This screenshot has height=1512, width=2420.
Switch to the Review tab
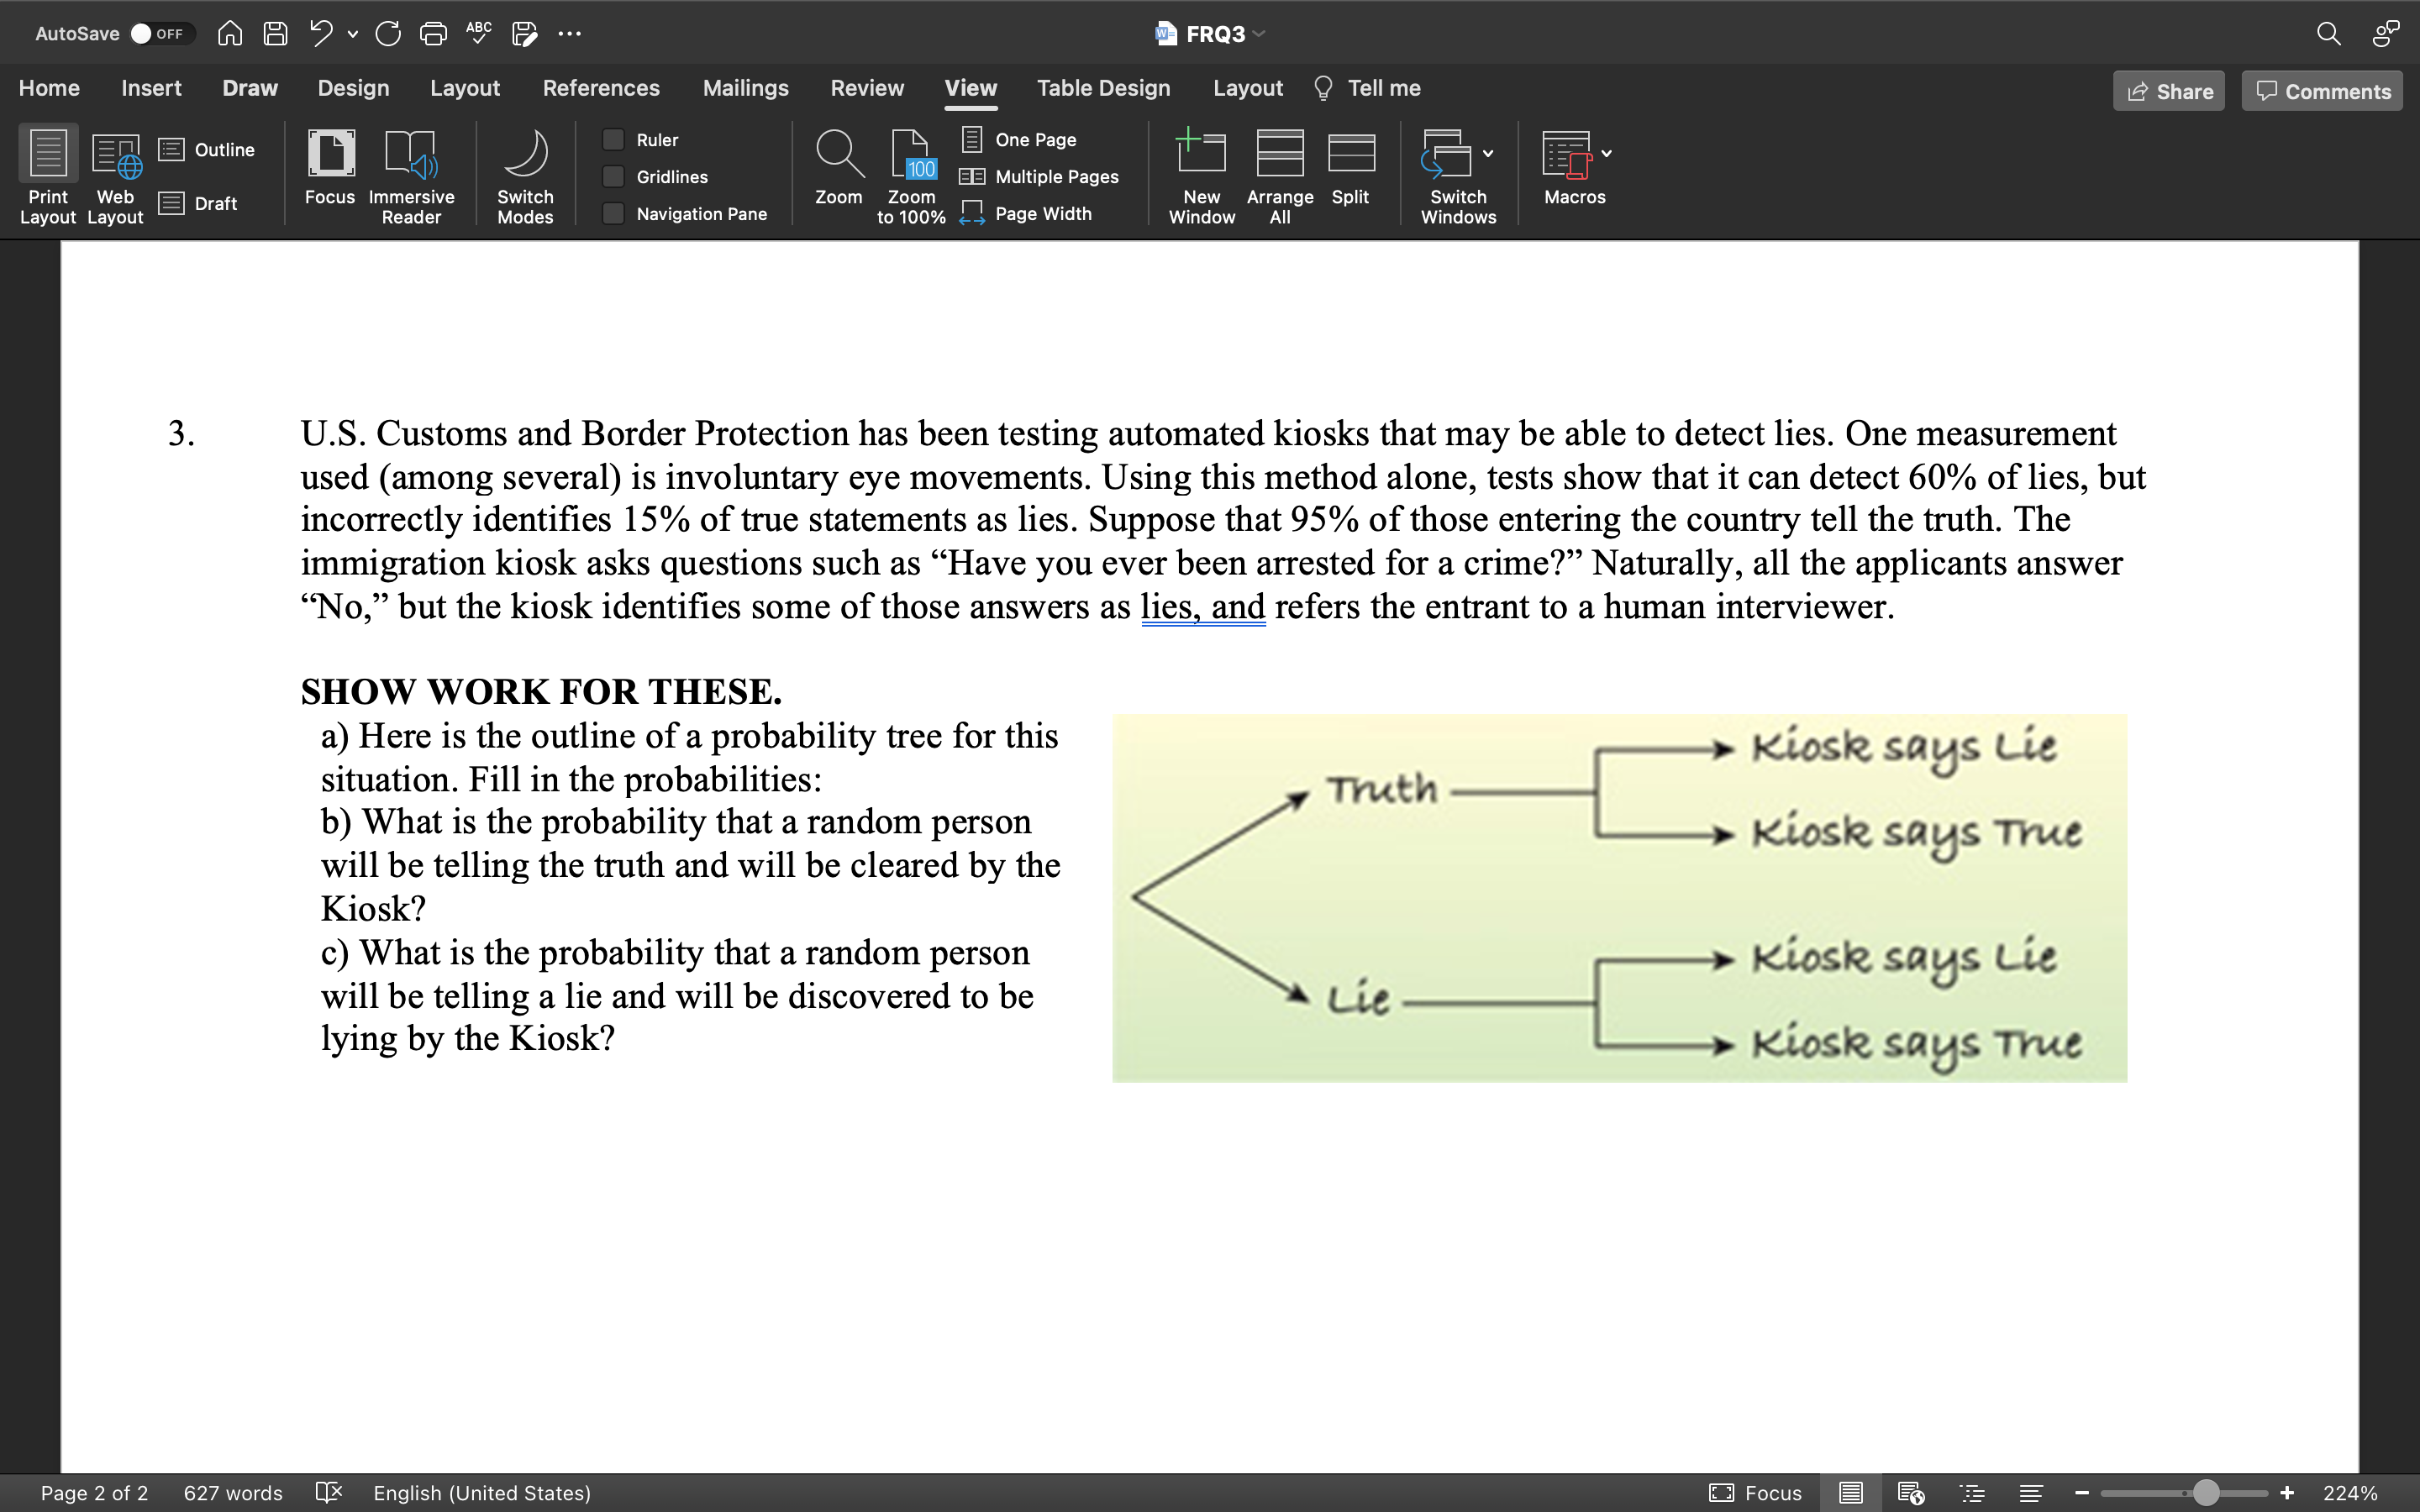pyautogui.click(x=866, y=88)
